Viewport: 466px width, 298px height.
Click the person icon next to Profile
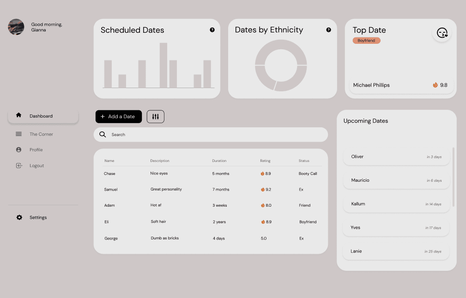click(19, 149)
